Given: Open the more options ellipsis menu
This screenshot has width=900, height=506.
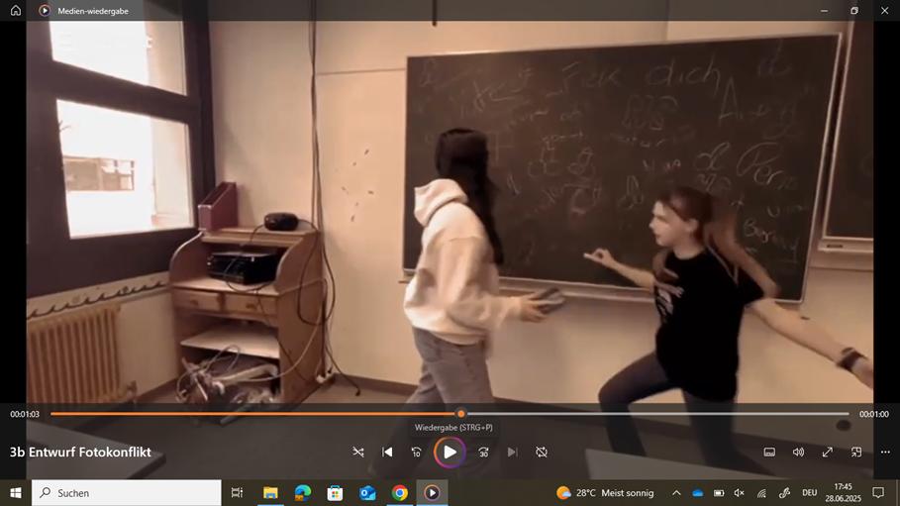Looking at the screenshot, I should (x=884, y=452).
